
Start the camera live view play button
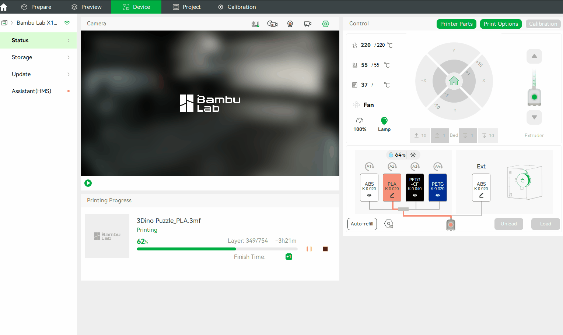pos(88,183)
